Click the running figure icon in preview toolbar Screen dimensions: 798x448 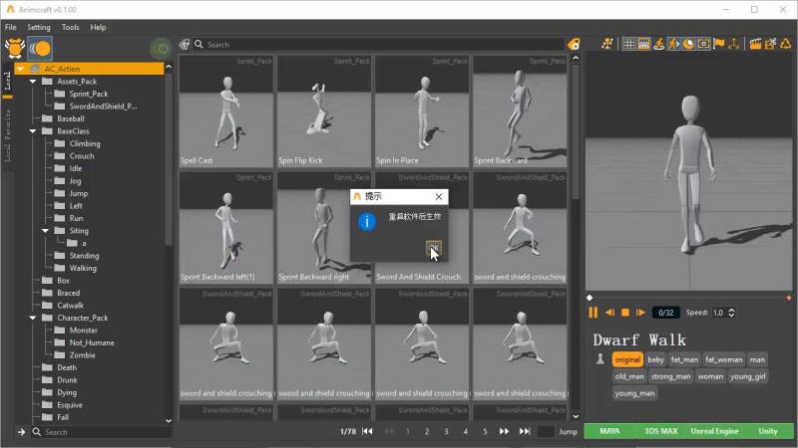[606, 44]
